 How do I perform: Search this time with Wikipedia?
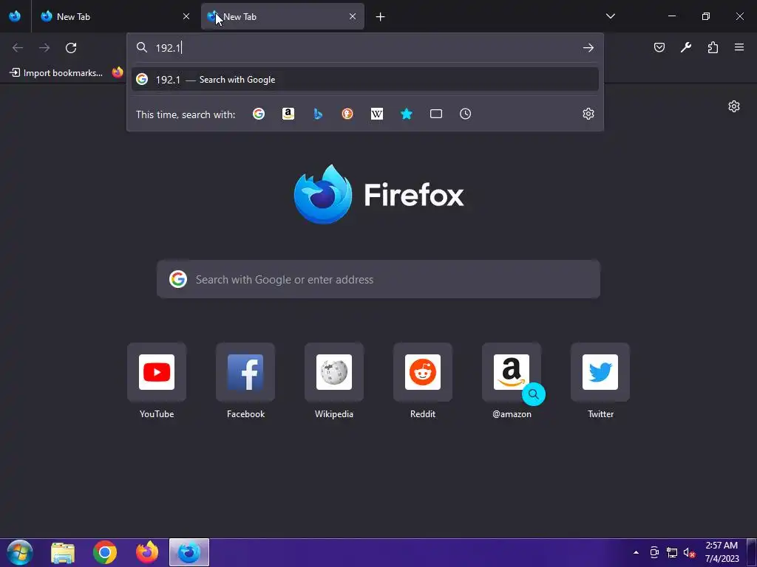point(377,114)
